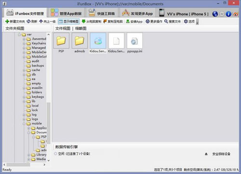This screenshot has width=241, height=174.
Task: Click tree scroll down arrow
Action: click(49, 160)
